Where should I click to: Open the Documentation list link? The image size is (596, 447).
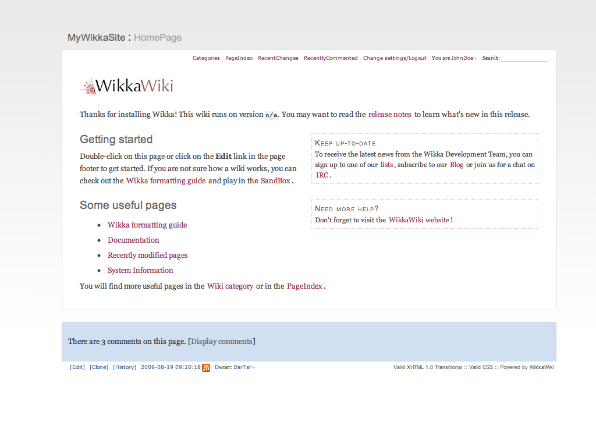pos(133,240)
